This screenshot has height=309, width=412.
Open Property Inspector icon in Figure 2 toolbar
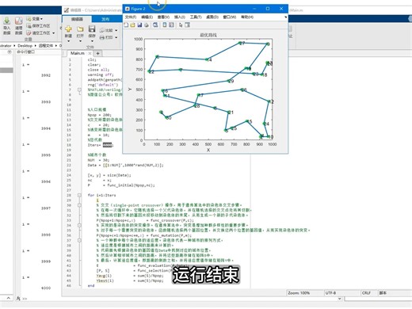(188, 25)
